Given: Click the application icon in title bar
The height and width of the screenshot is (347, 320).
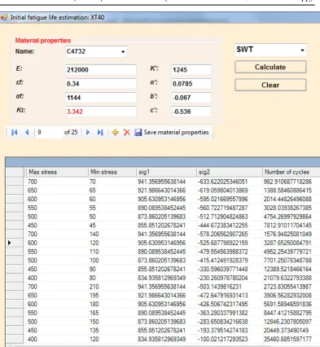Looking at the screenshot, I should click(x=4, y=18).
